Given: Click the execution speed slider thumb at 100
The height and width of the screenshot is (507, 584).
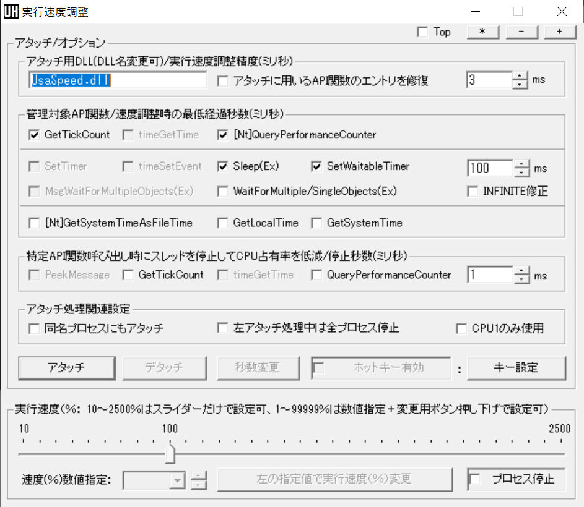Looking at the screenshot, I should (x=170, y=453).
